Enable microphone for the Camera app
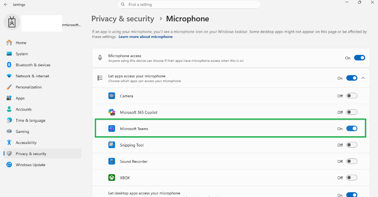 click(x=352, y=96)
